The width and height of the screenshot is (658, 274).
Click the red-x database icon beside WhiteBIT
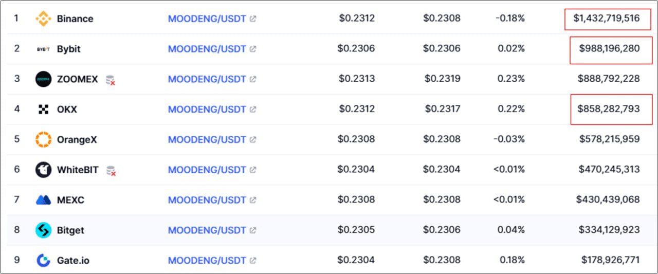[x=111, y=170]
